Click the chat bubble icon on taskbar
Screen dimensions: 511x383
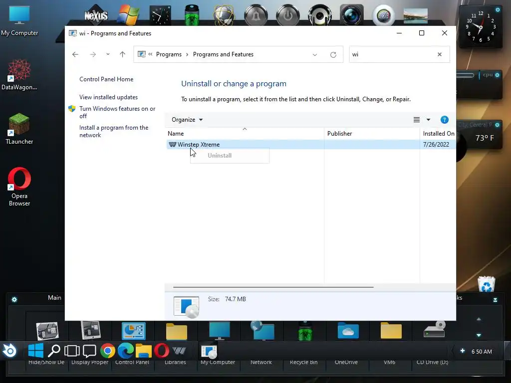click(x=89, y=351)
